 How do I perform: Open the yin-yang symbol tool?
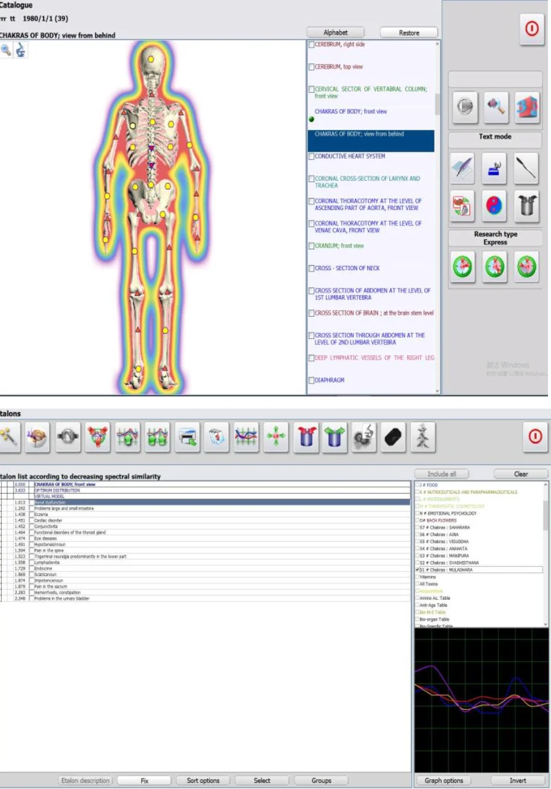tap(495, 205)
